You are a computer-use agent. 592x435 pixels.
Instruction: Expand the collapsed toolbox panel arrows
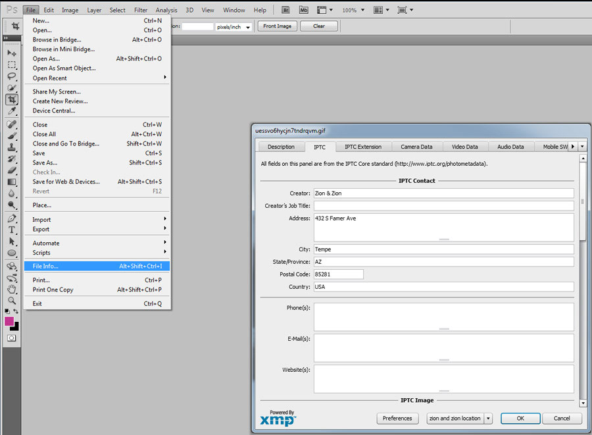coord(6,38)
